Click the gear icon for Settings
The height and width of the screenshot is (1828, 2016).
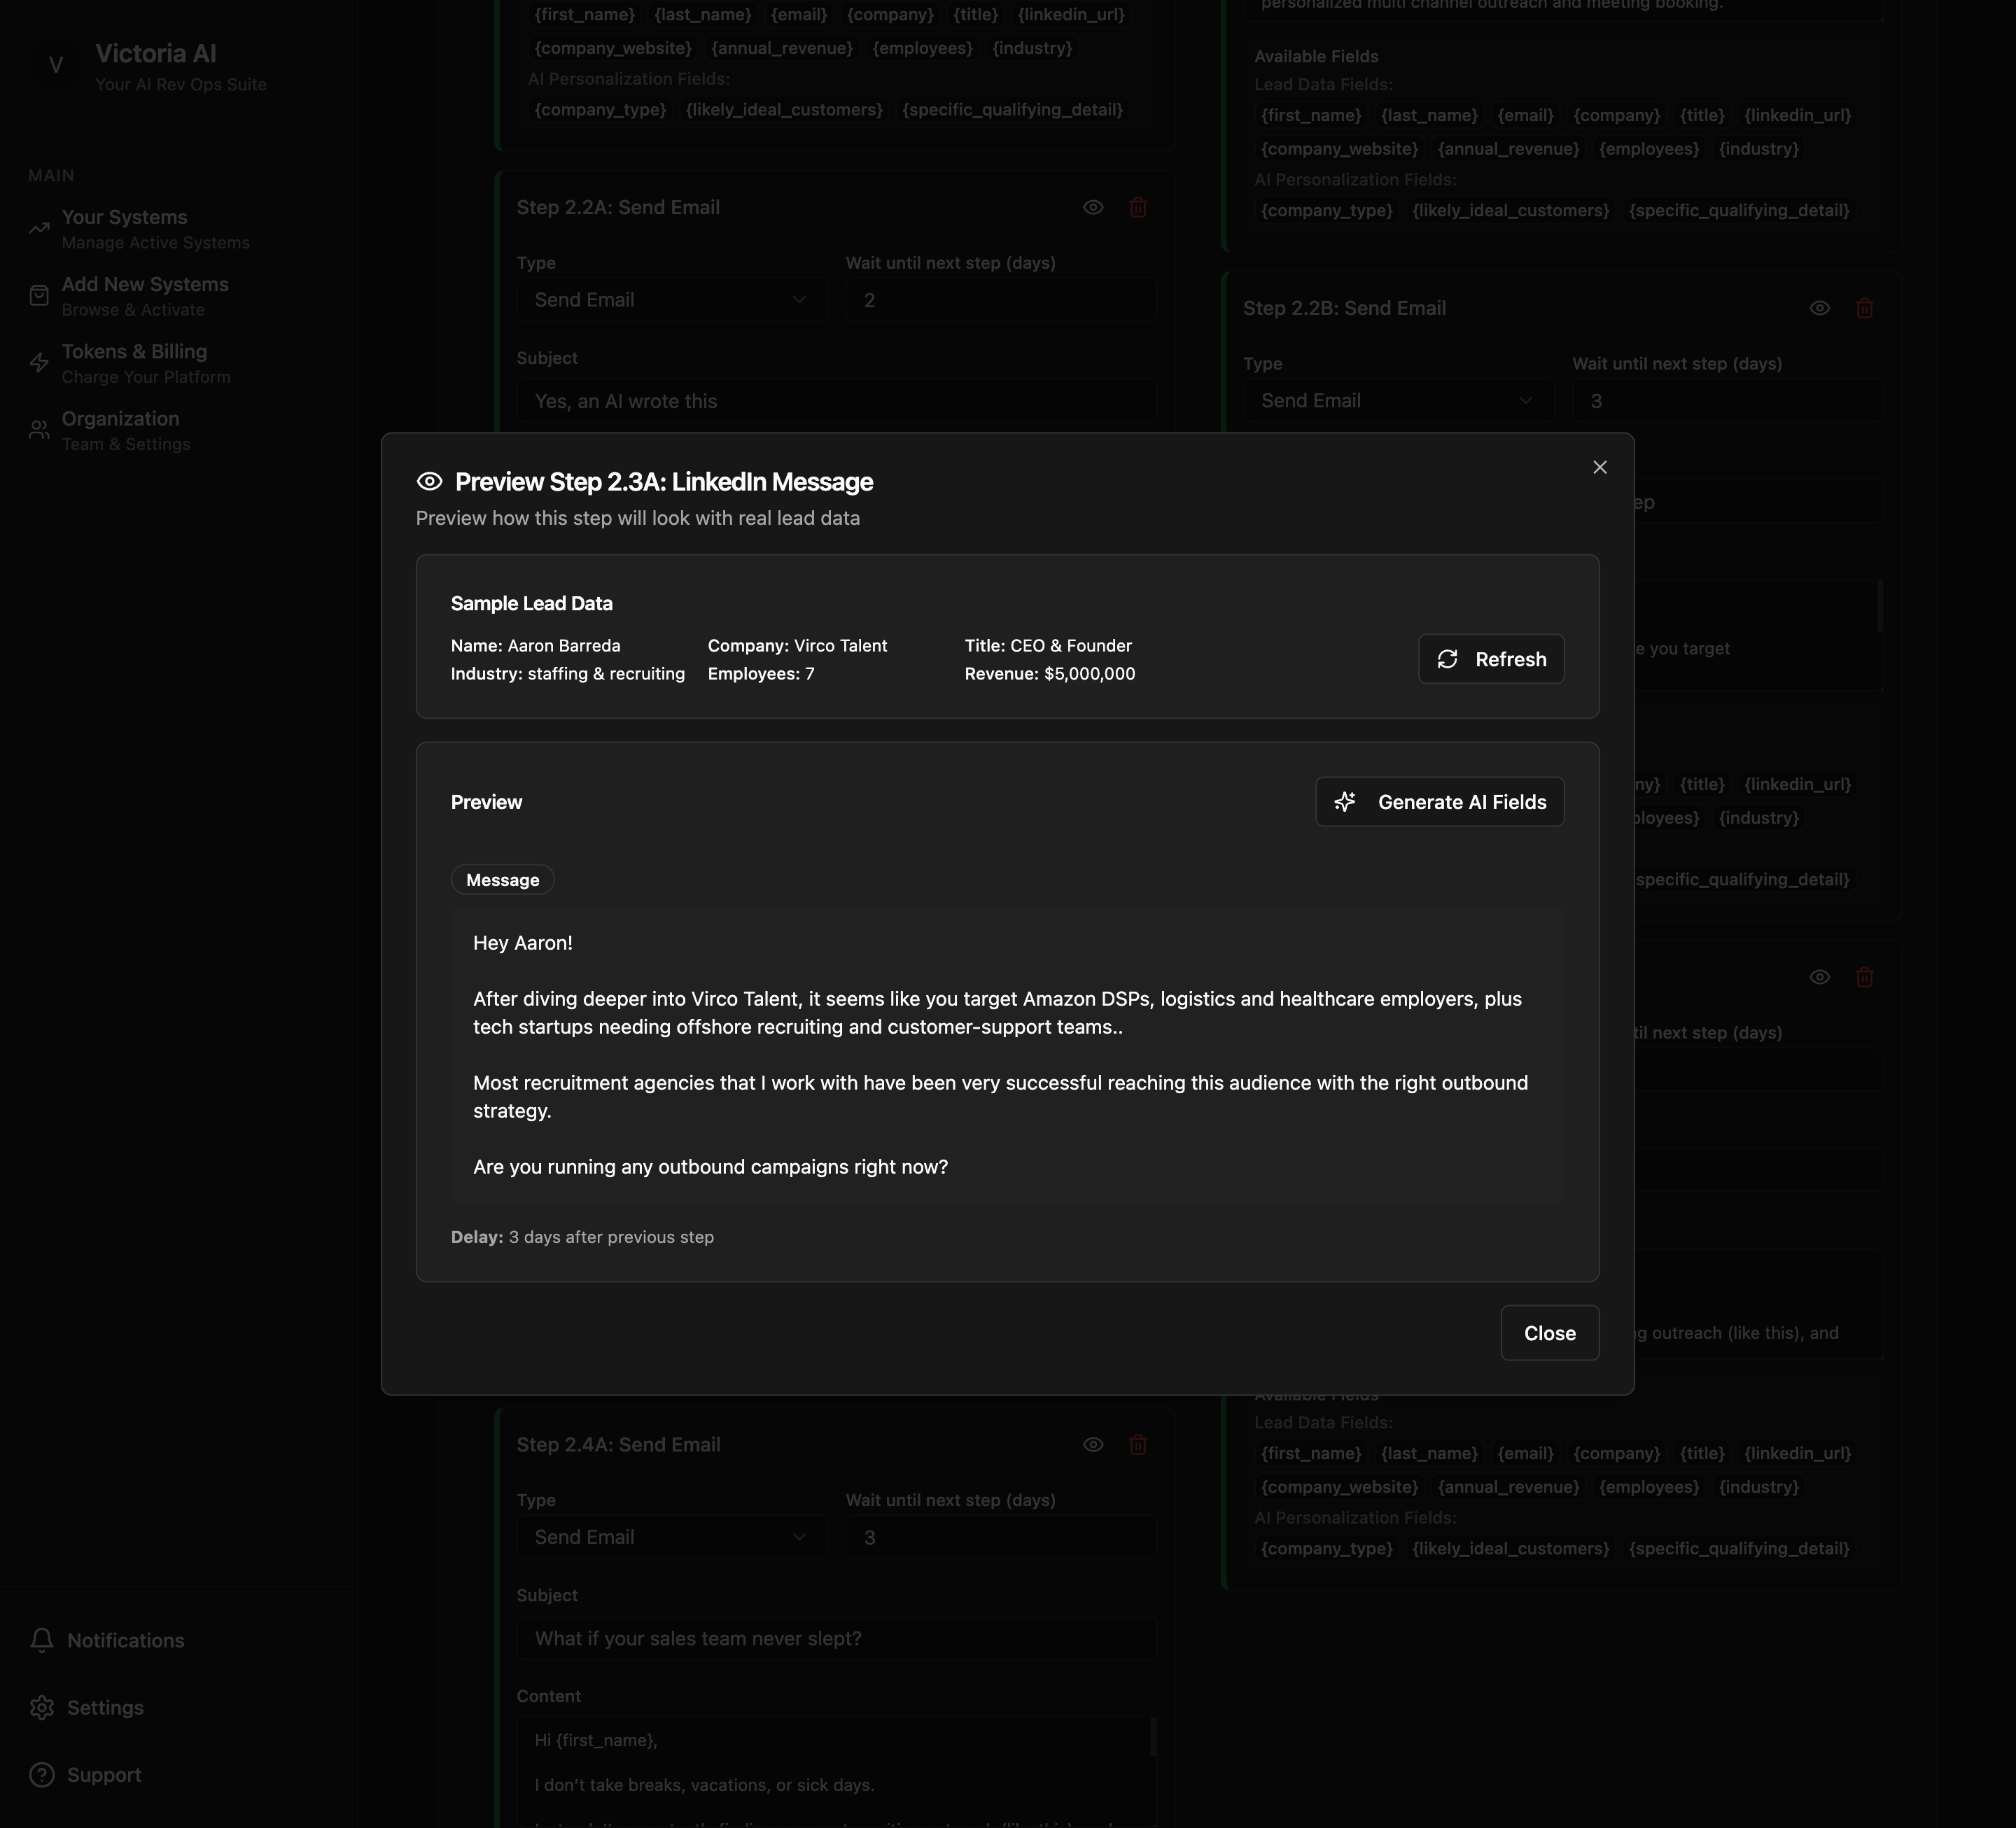[x=41, y=1707]
